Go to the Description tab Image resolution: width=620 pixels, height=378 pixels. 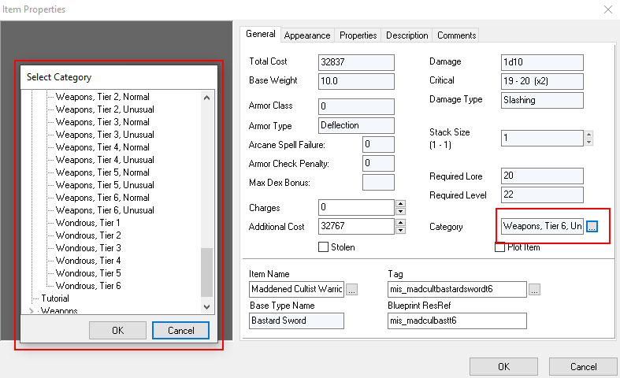coord(407,35)
